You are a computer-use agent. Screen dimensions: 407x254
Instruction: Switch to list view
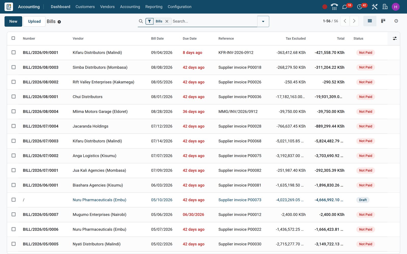pyautogui.click(x=370, y=21)
